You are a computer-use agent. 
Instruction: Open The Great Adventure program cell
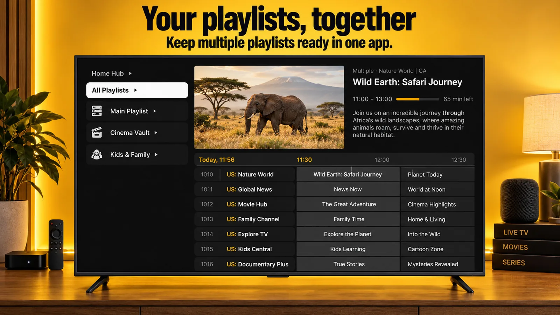348,204
